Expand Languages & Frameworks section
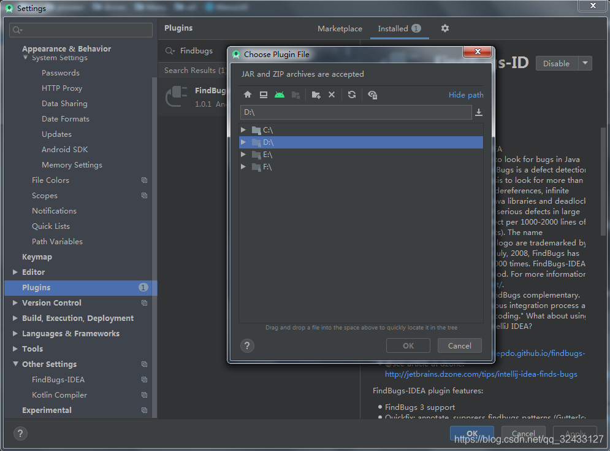Screen dimensions: 610x451 coord(15,333)
